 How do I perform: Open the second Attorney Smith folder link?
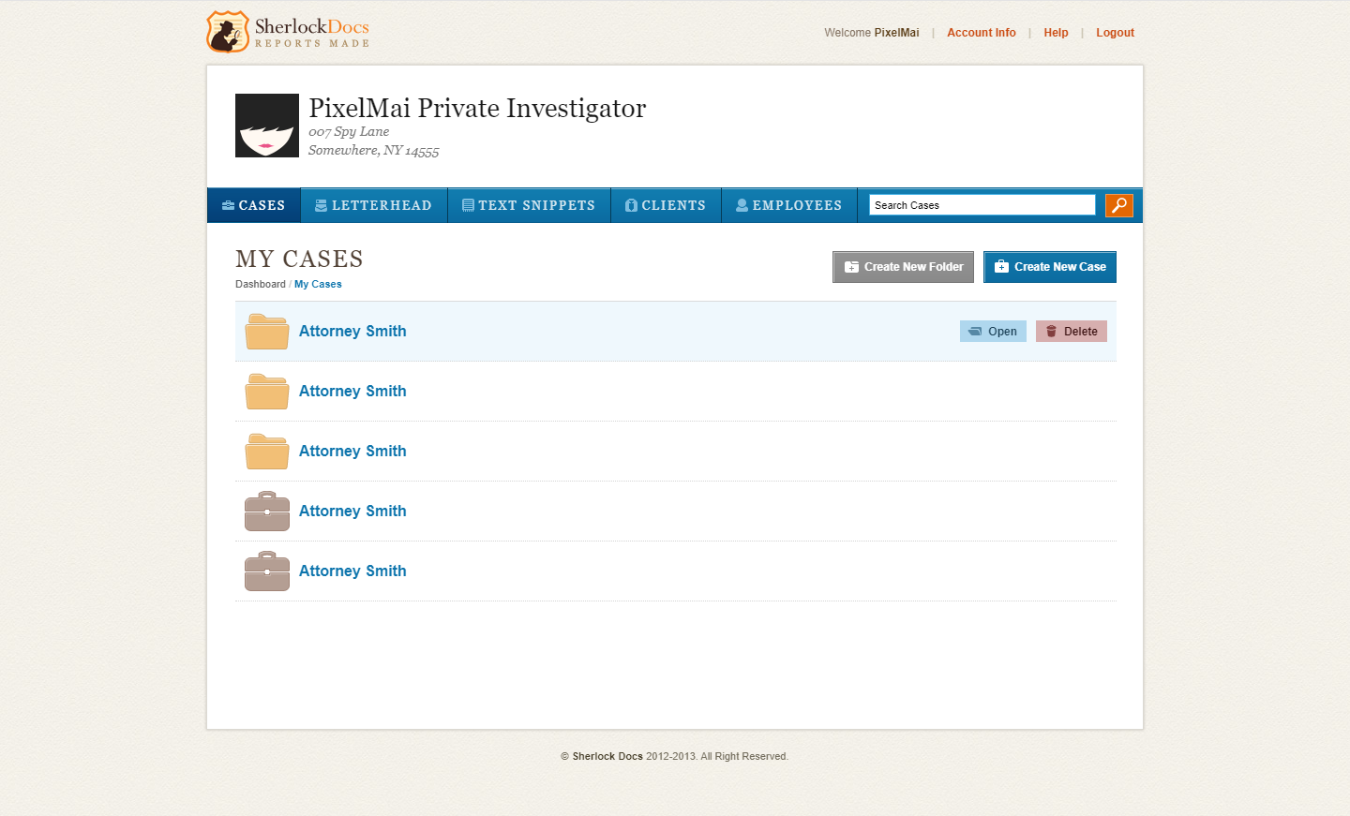[352, 392]
